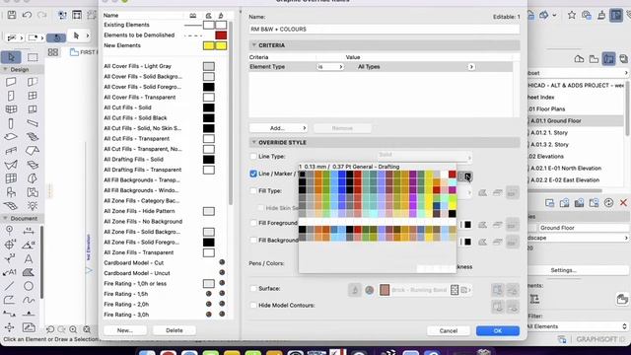Screen dimensions: 631x355
Task: Click the New... button under rules list
Action: pos(125,330)
